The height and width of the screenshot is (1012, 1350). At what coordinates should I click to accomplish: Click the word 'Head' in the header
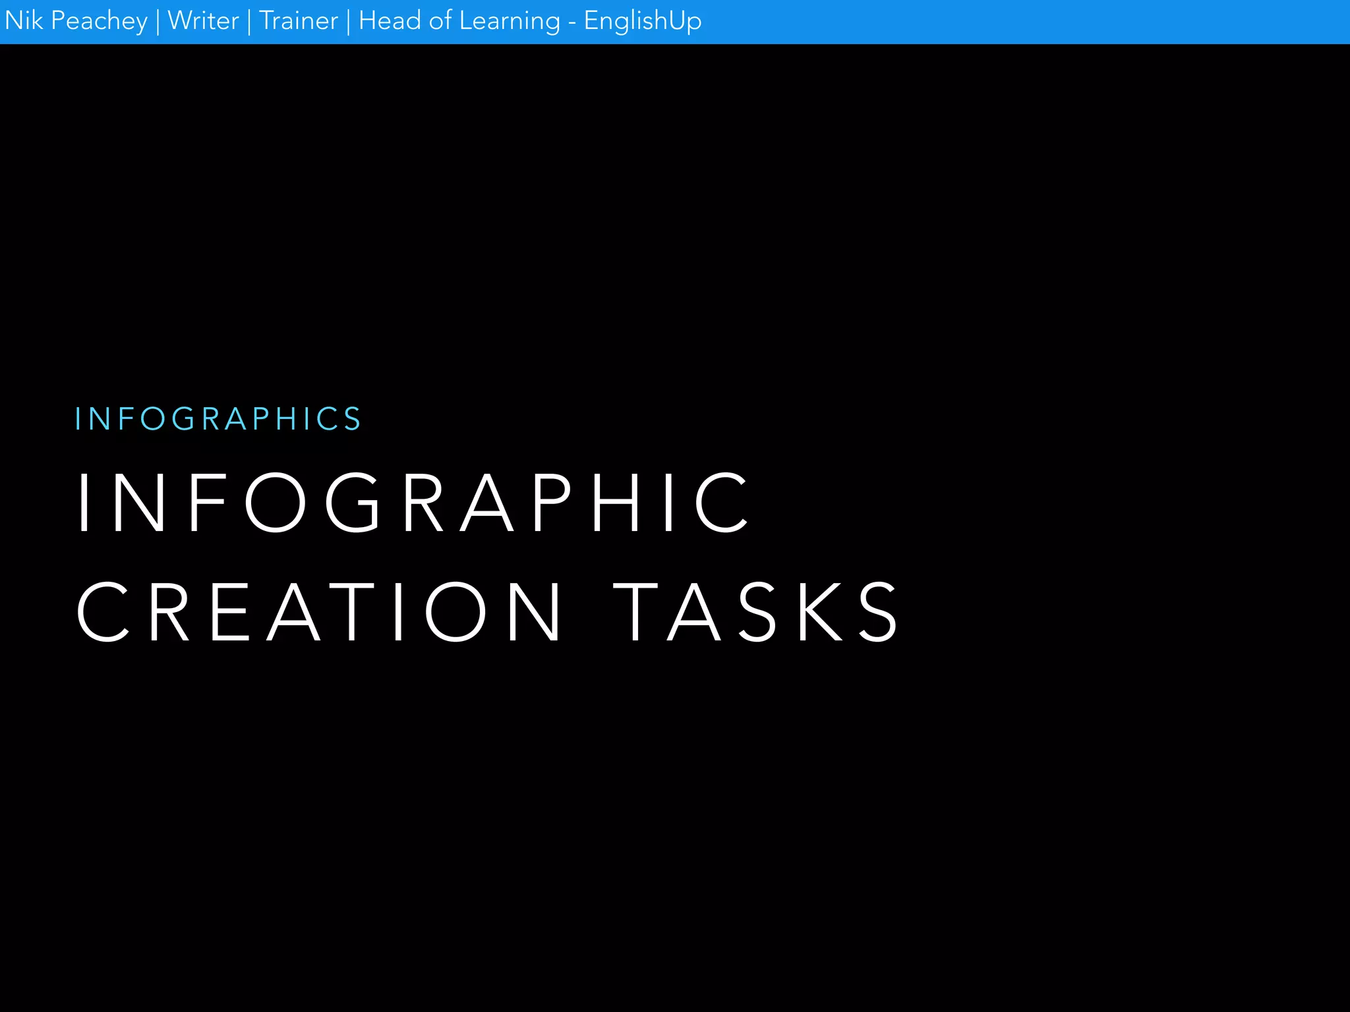[x=390, y=21]
